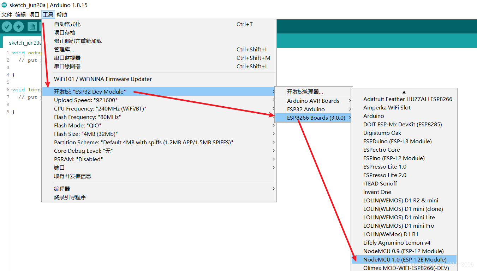The image size is (477, 271).
Task: Choose 项目存档 menu entry
Action: (x=159, y=33)
